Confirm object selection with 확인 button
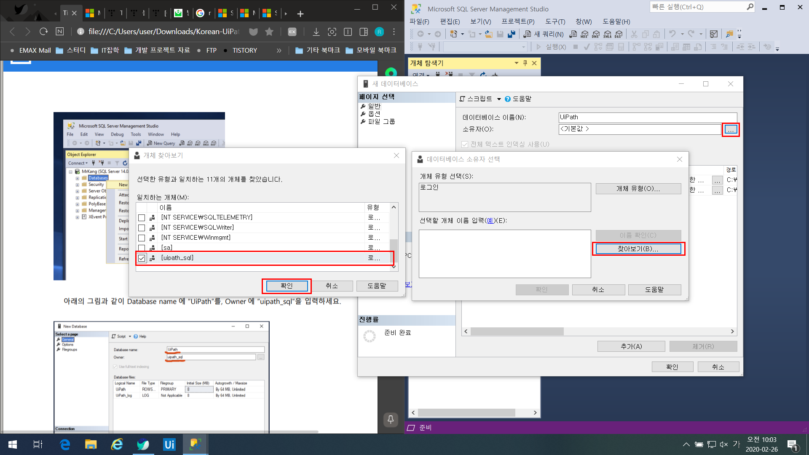 point(287,286)
